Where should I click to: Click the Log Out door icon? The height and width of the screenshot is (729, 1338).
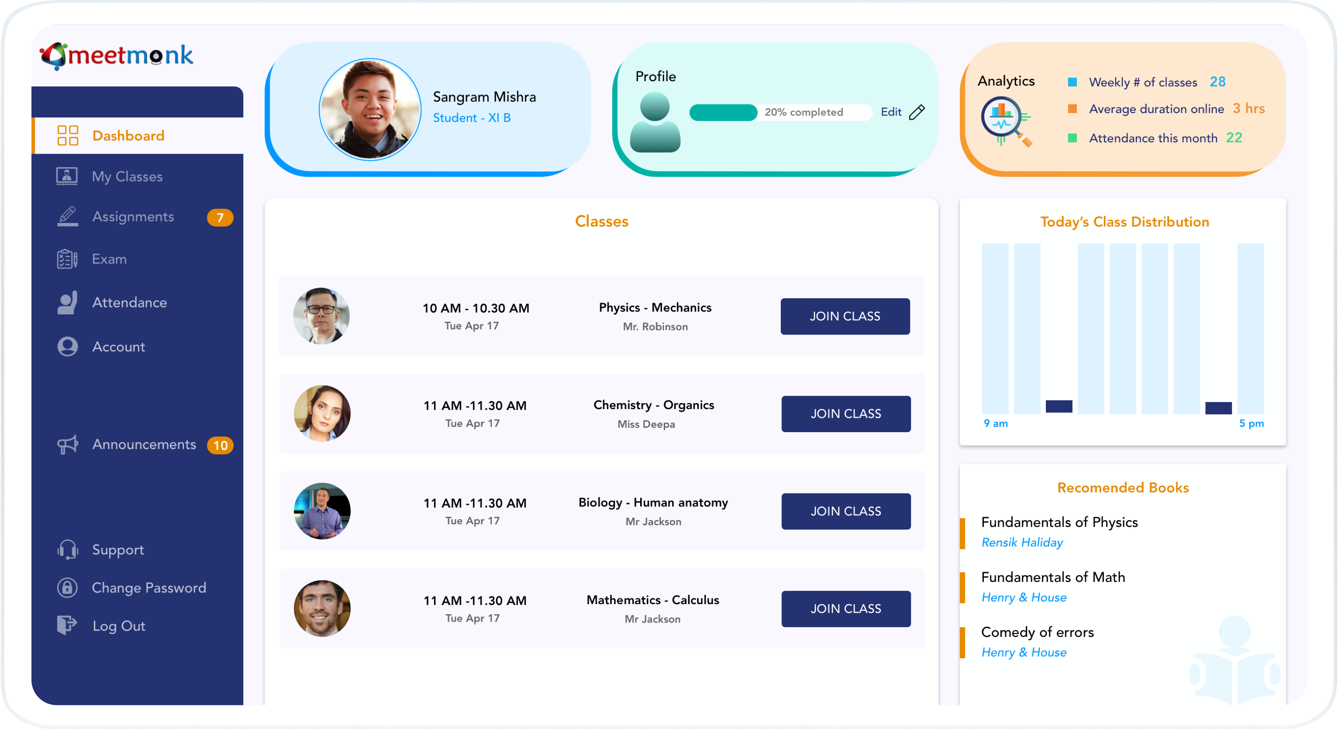[x=67, y=625]
